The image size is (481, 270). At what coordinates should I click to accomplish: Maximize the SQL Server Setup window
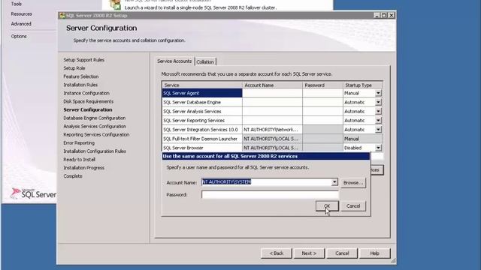tap(384, 15)
